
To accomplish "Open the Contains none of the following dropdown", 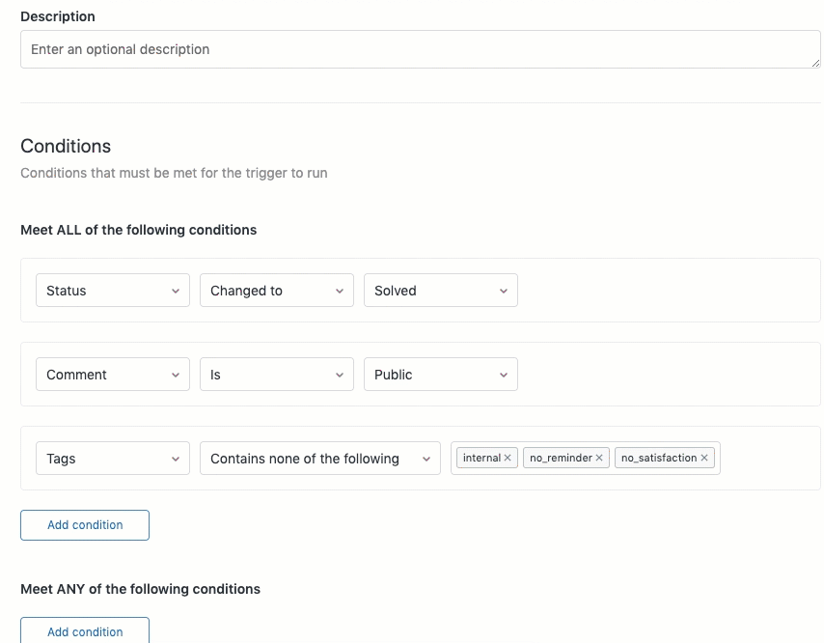I will point(319,458).
